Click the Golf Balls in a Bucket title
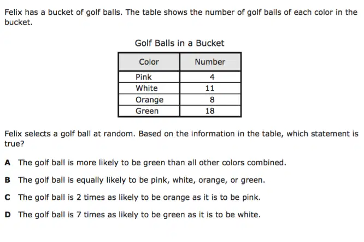364x242 pixels. 179,43
